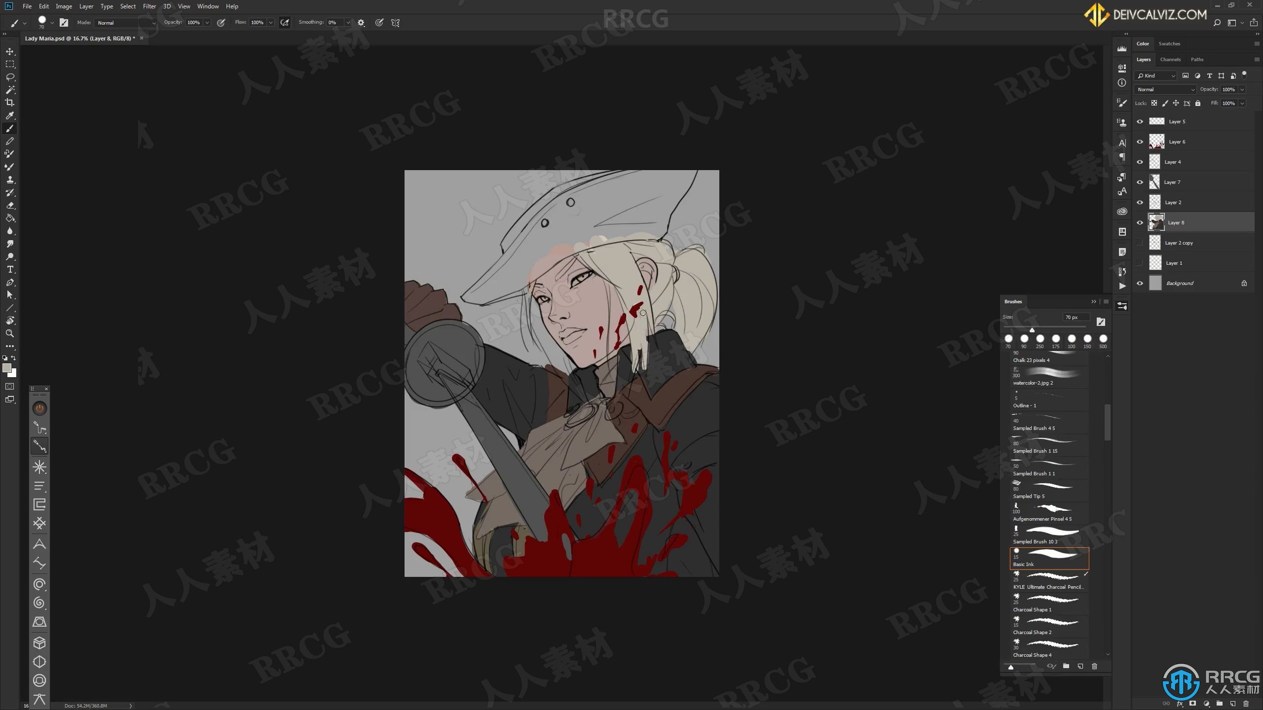Click the search icon in top bar
The width and height of the screenshot is (1263, 710).
(1217, 23)
